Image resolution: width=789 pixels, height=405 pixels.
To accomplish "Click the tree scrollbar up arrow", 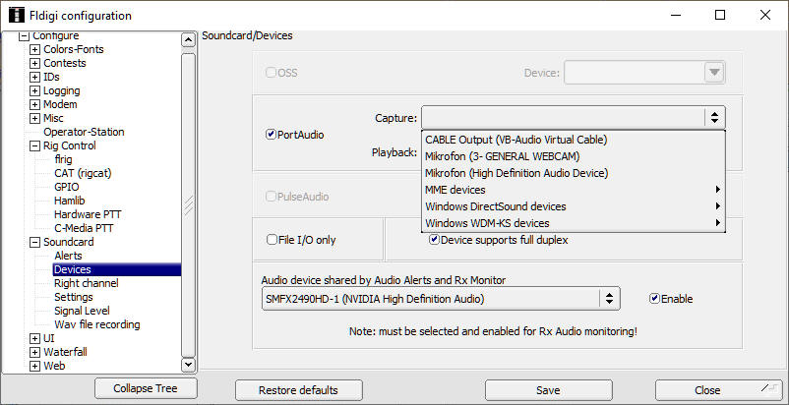I will tap(189, 39).
